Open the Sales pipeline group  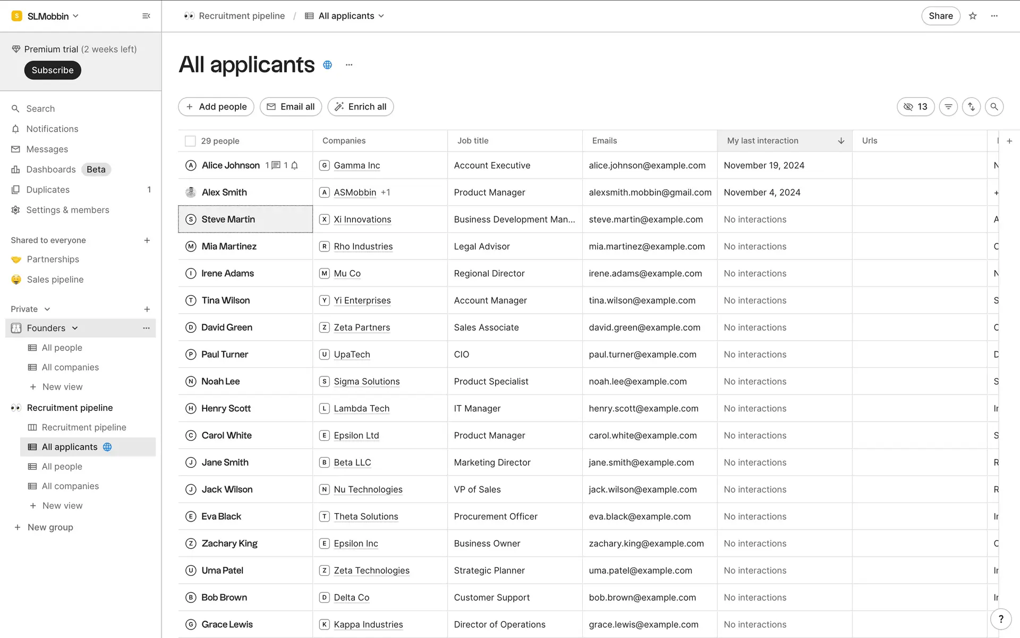click(x=55, y=280)
